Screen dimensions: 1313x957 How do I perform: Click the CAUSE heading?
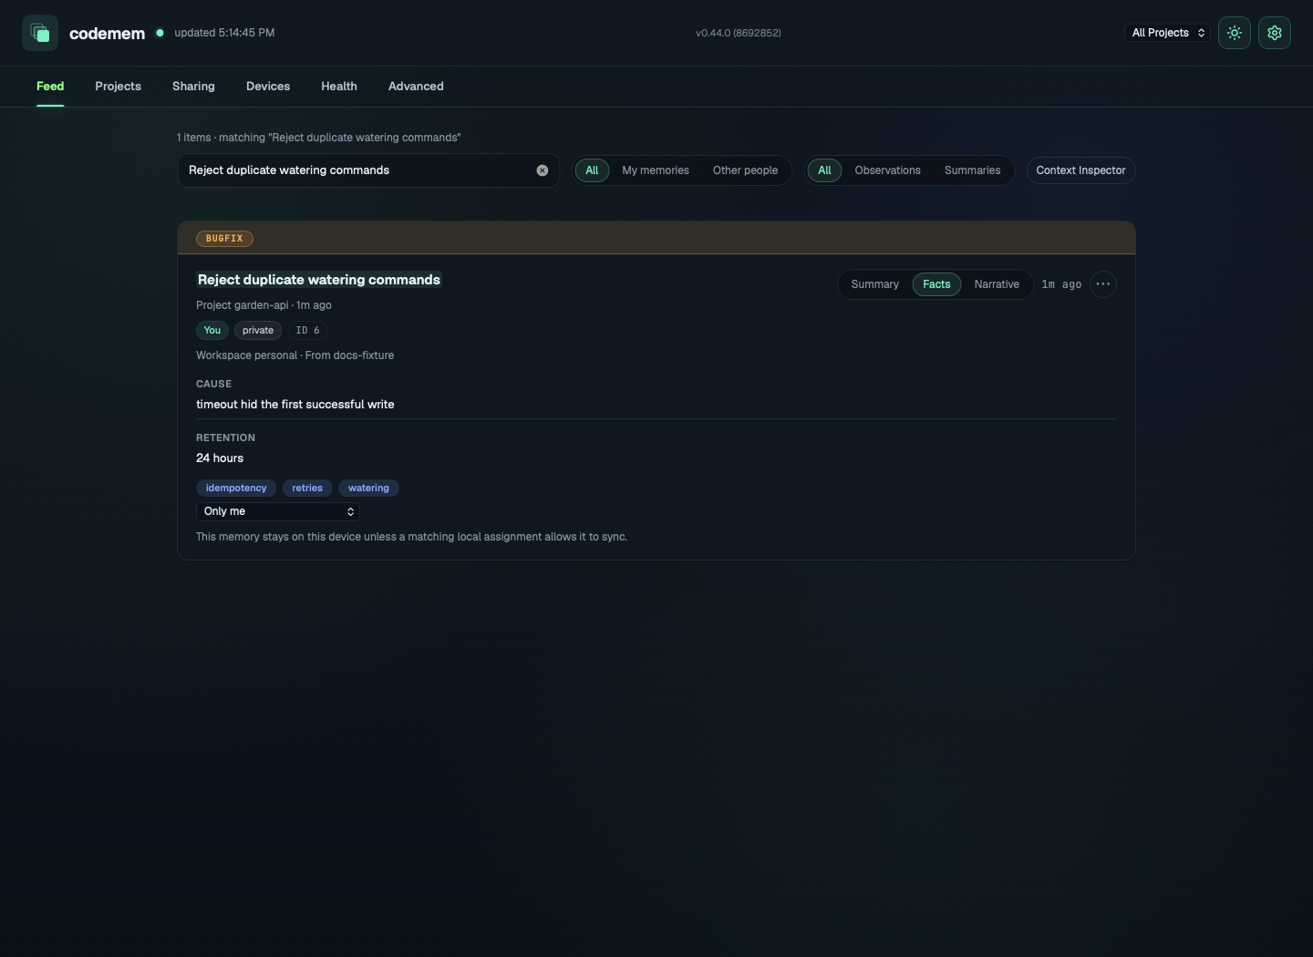[x=214, y=385]
